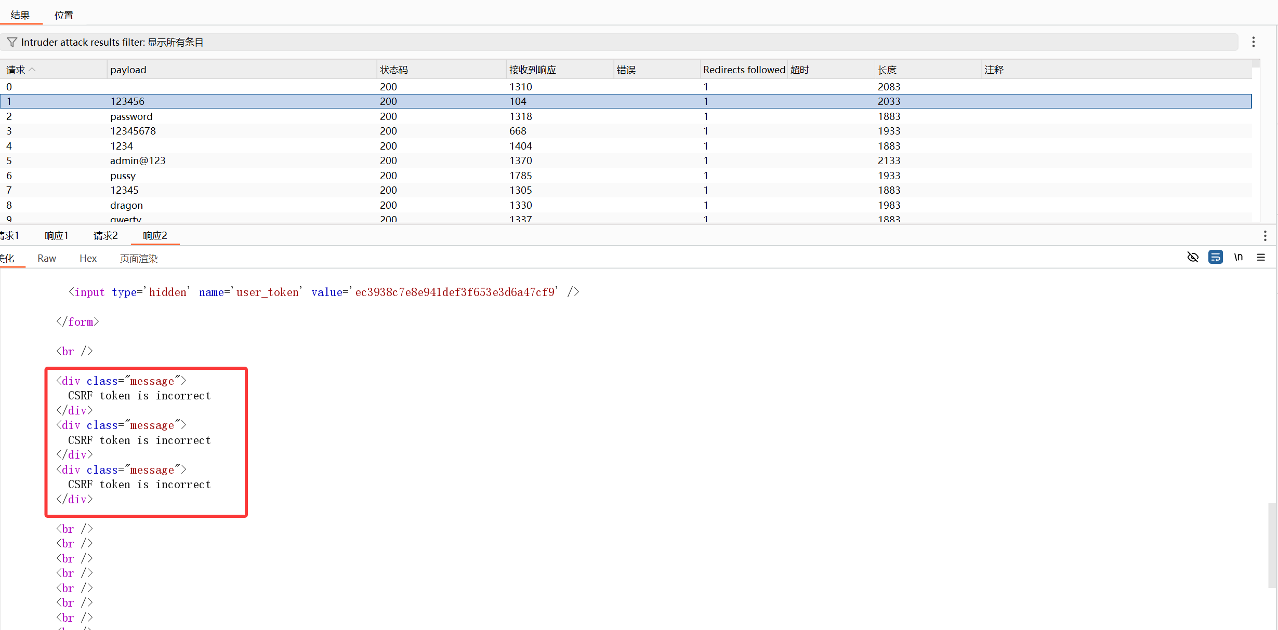The height and width of the screenshot is (630, 1278).
Task: Click the first 'CSRF token is incorrect' message
Action: [139, 396]
